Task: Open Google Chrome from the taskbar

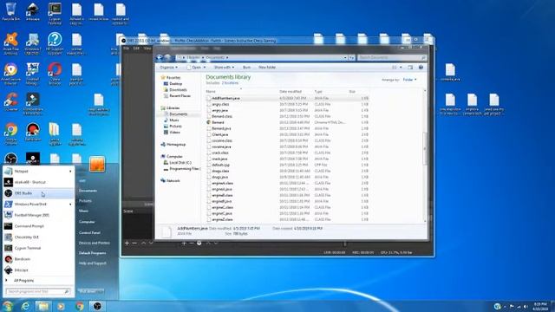Action: pyautogui.click(x=80, y=306)
